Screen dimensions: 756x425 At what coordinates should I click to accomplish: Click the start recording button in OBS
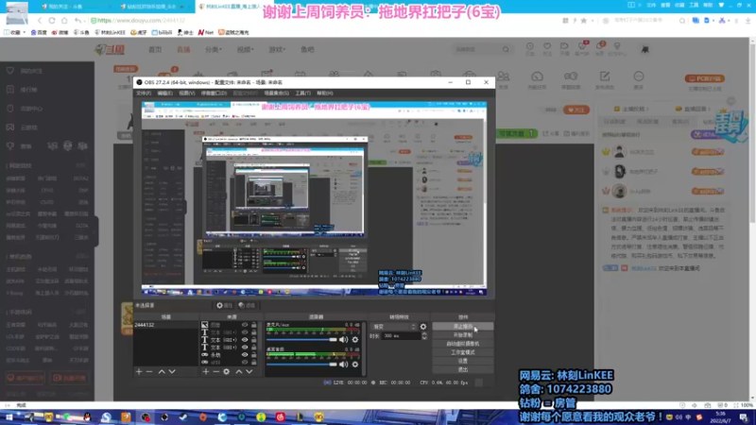tap(463, 335)
